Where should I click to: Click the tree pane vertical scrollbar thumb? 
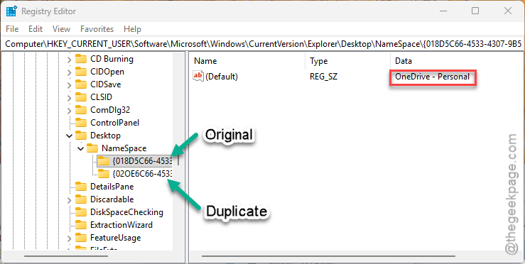point(178,161)
